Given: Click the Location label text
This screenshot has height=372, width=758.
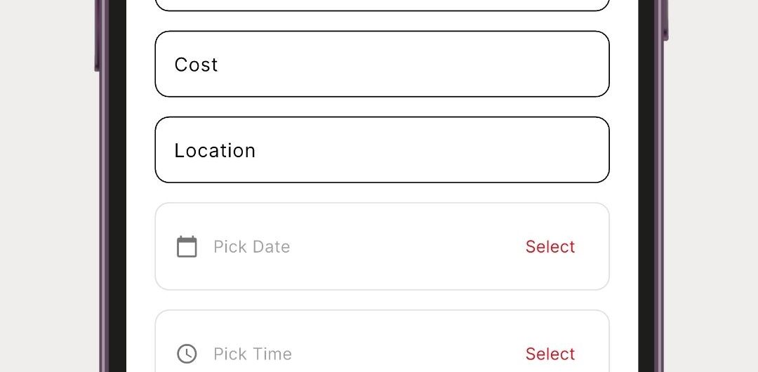Looking at the screenshot, I should [x=215, y=150].
